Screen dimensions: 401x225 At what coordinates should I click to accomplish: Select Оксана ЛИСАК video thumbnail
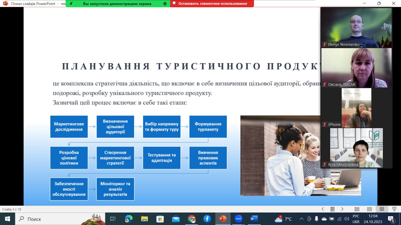357,68
